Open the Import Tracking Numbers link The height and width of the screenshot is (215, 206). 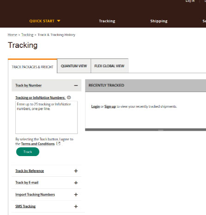[x=35, y=194]
